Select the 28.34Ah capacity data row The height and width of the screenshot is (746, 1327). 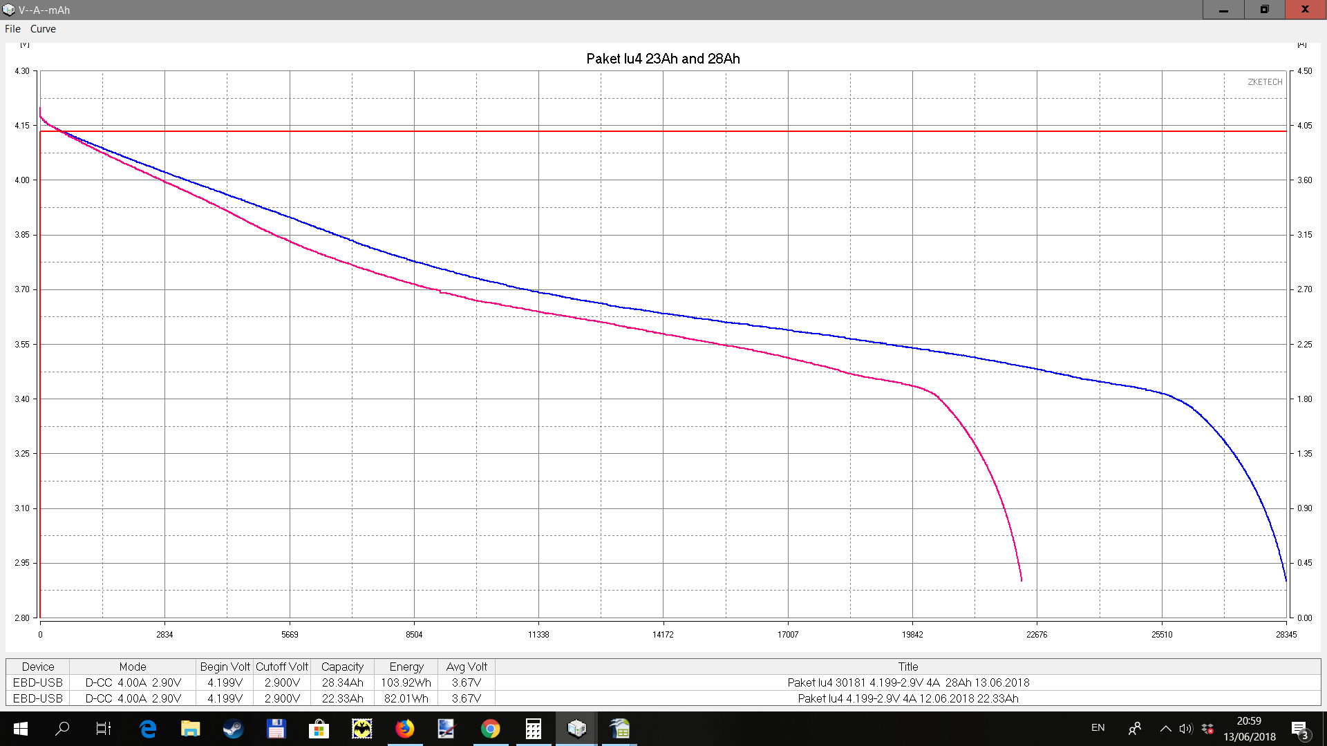(x=342, y=682)
